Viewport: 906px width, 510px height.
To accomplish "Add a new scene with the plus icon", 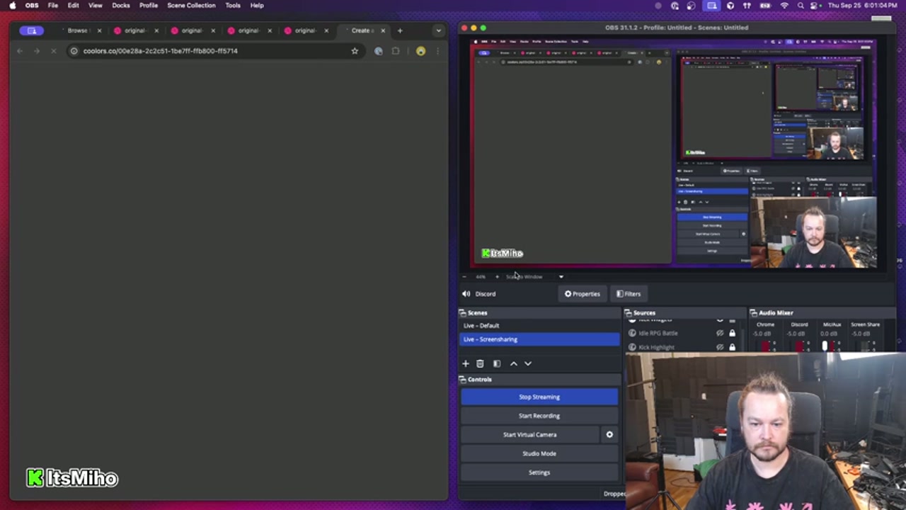I will [x=466, y=363].
